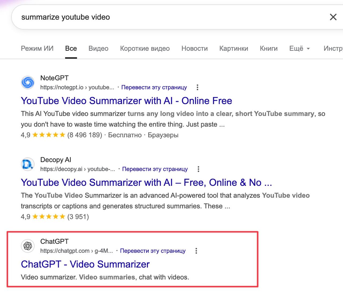This screenshot has width=343, height=294.
Task: Open ChatGPT - Video Summarizer link
Action: pos(85,264)
